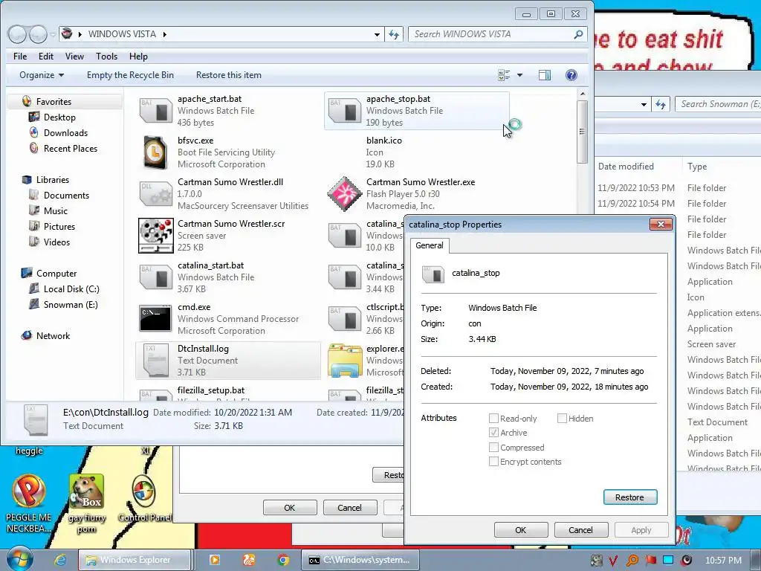Open the Windows Start orb
Screen dimensions: 761x571
[19, 558]
